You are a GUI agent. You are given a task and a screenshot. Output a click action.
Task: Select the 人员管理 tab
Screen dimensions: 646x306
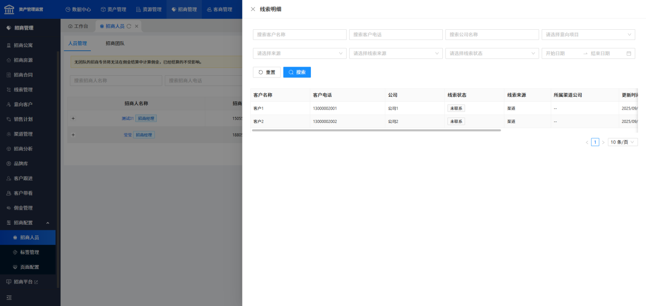click(78, 43)
